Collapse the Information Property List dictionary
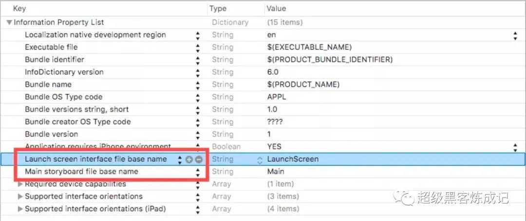This screenshot has height=221, width=526. (x=9, y=22)
